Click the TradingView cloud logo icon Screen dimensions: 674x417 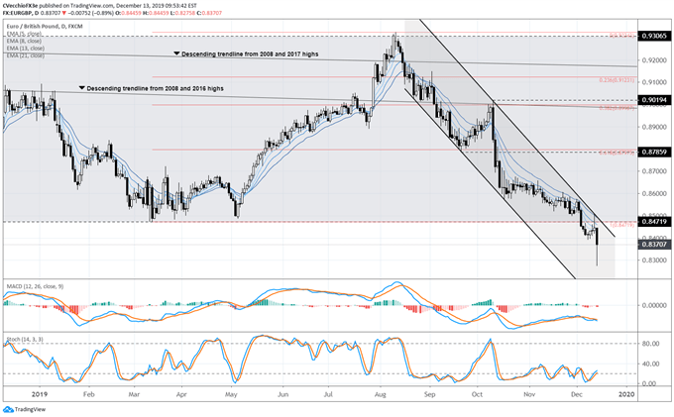point(8,409)
